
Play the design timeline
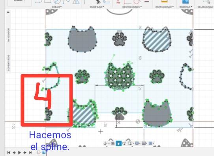coord(19,152)
